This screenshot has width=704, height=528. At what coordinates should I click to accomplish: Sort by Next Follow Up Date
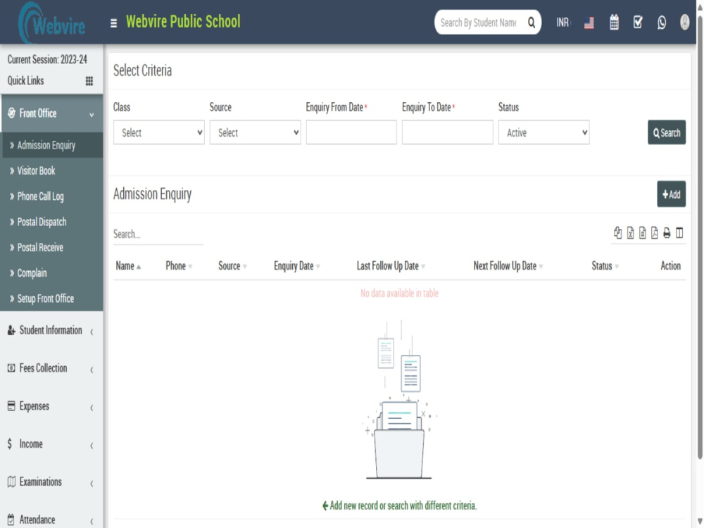(508, 266)
